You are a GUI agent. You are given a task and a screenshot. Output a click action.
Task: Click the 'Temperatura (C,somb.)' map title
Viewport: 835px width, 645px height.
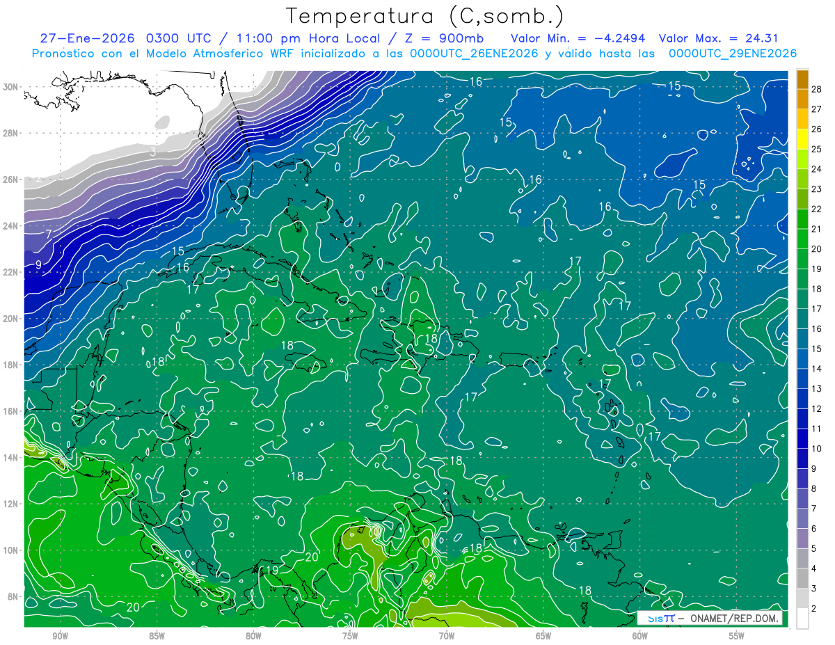[x=424, y=16]
